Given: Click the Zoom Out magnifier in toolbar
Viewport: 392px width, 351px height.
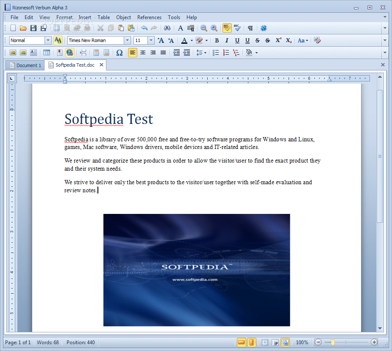Looking at the screenshot, I should [204, 28].
